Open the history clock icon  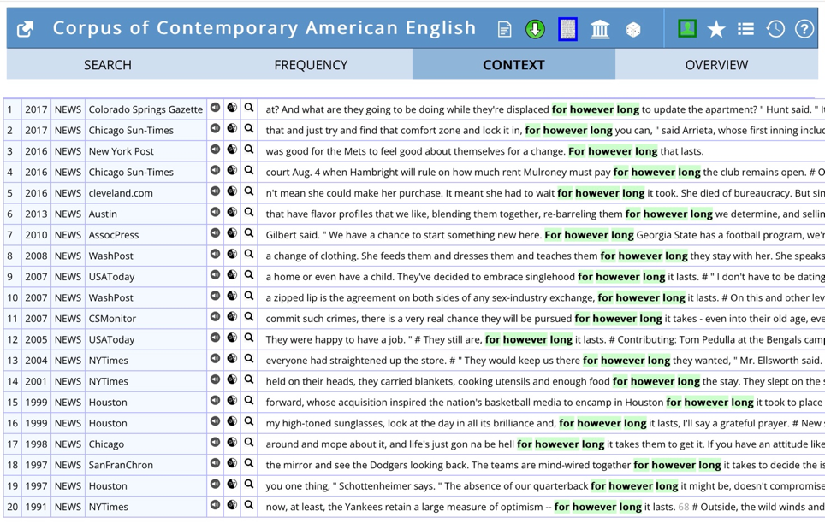tap(775, 29)
